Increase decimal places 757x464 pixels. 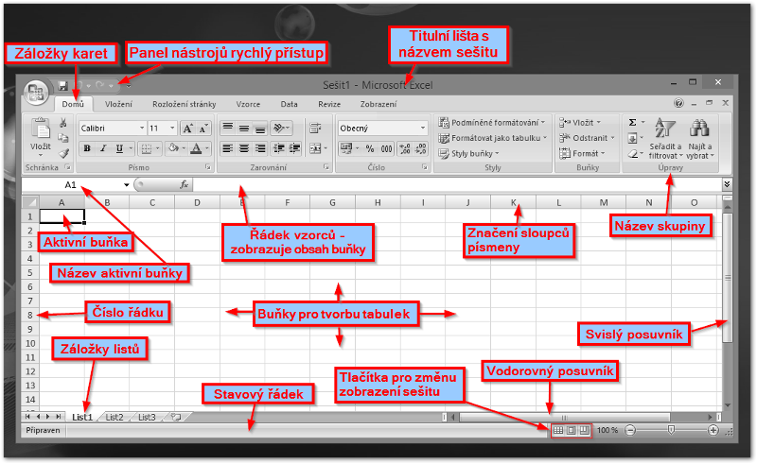tap(405, 148)
